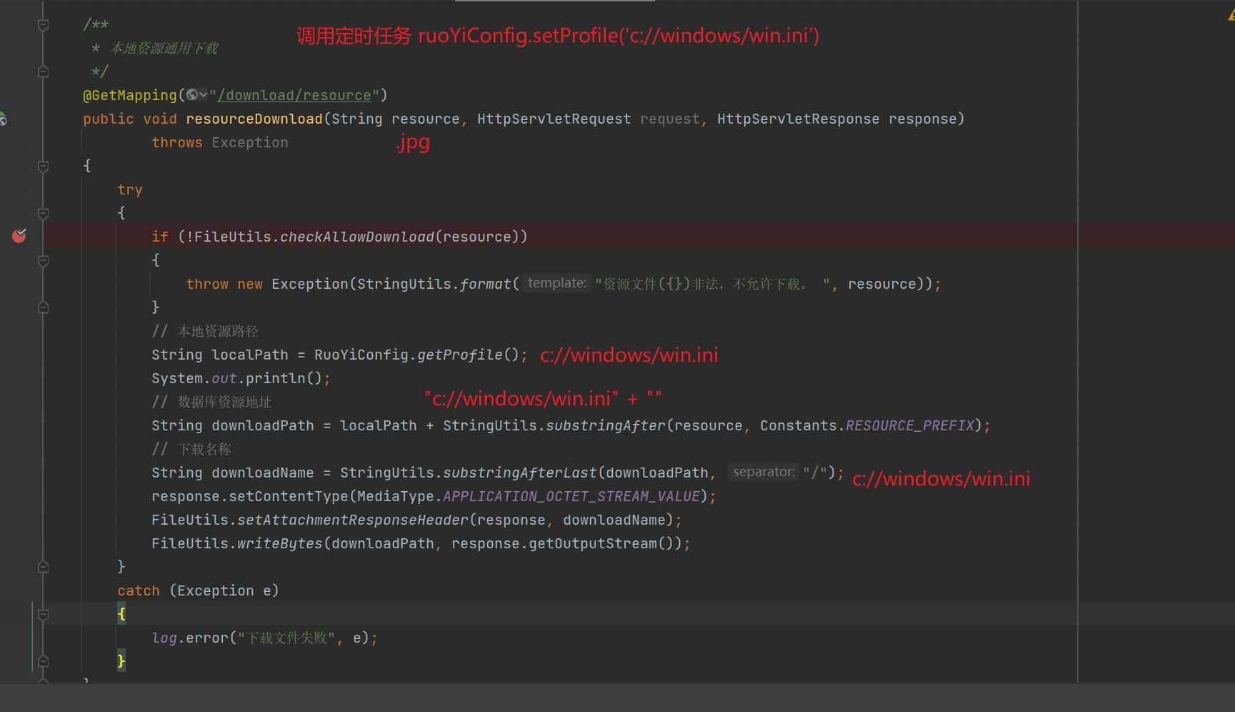Click the fold marker beside the if-block opening brace
The width and height of the screenshot is (1235, 712).
click(x=43, y=261)
